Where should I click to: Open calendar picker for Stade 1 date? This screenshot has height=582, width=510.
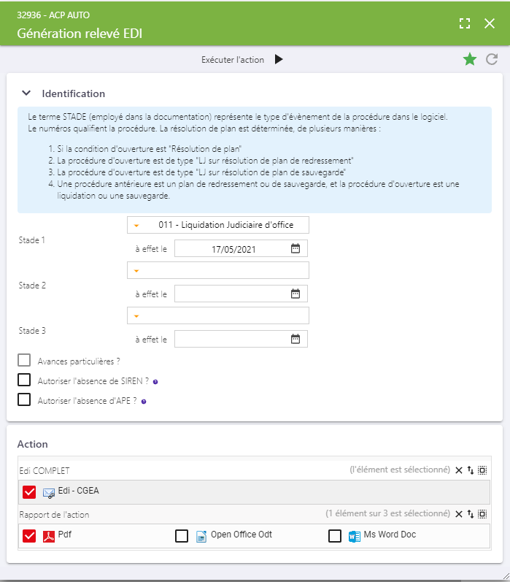click(295, 248)
